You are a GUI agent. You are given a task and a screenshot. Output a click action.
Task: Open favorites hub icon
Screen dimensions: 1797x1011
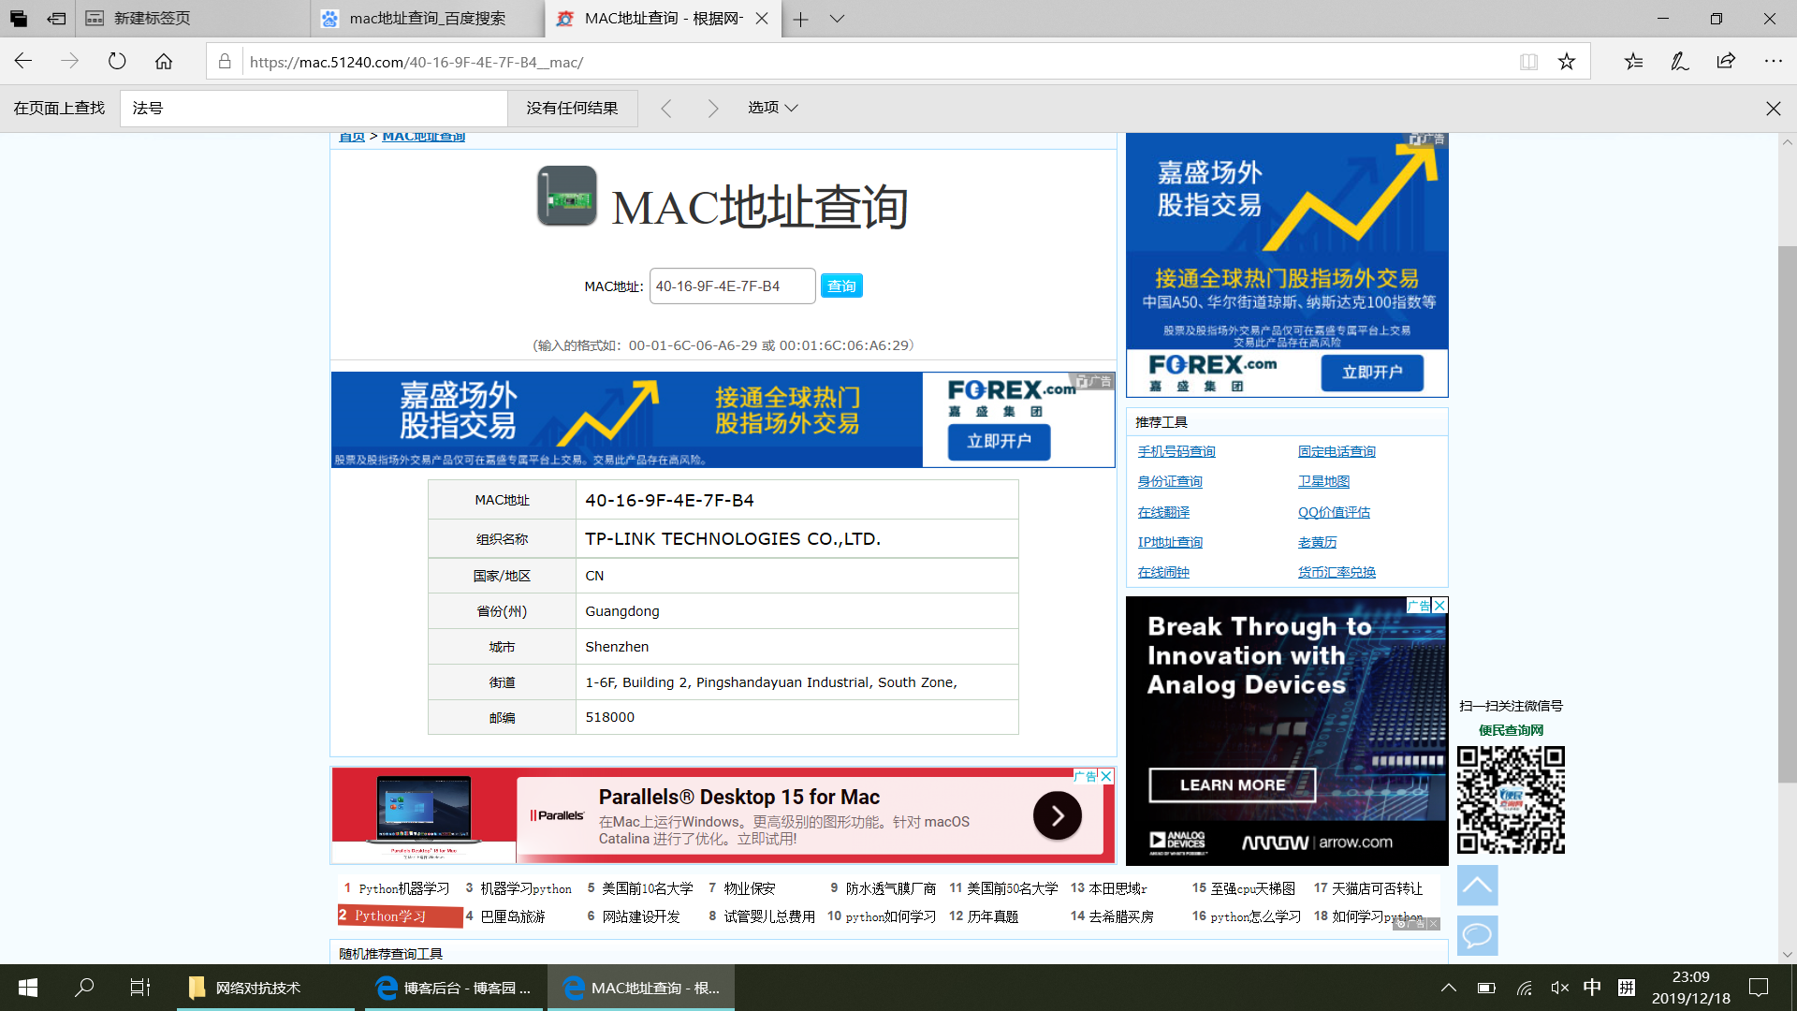point(1633,62)
